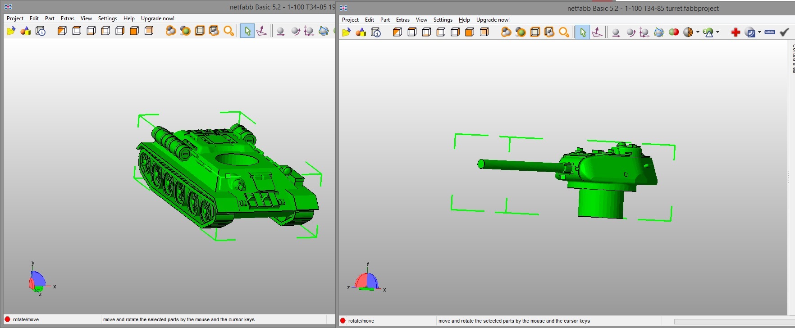
Task: Open the Extras menu in the turret window
Action: 403,20
